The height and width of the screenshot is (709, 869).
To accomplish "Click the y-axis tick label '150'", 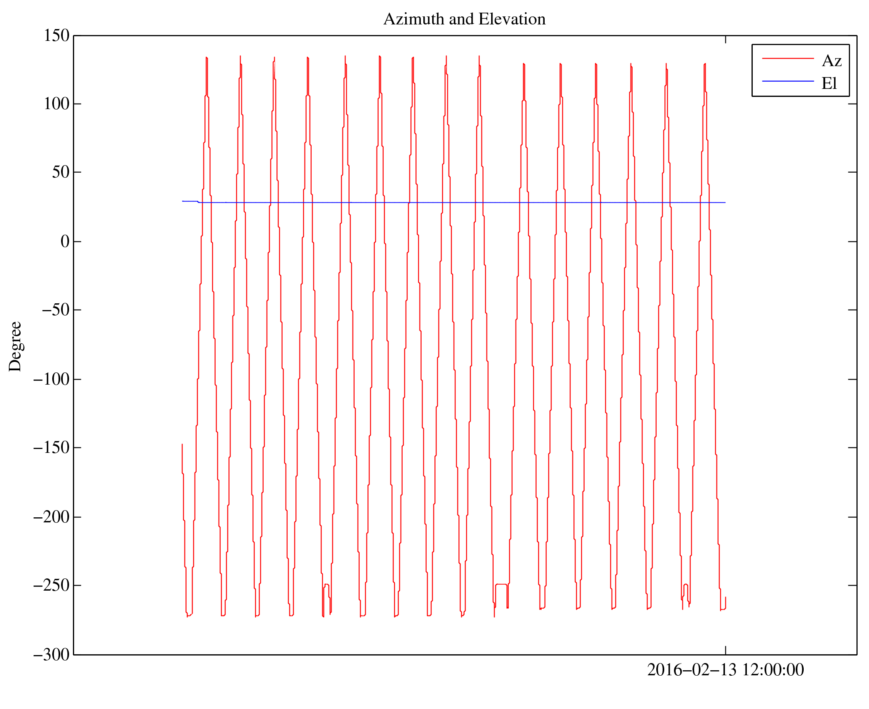I will [56, 36].
